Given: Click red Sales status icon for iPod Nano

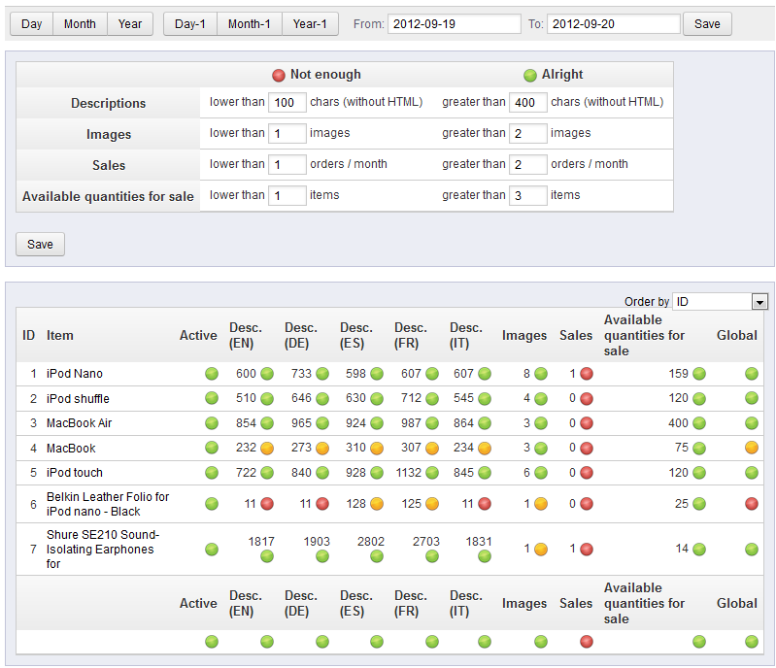Looking at the screenshot, I should (587, 374).
